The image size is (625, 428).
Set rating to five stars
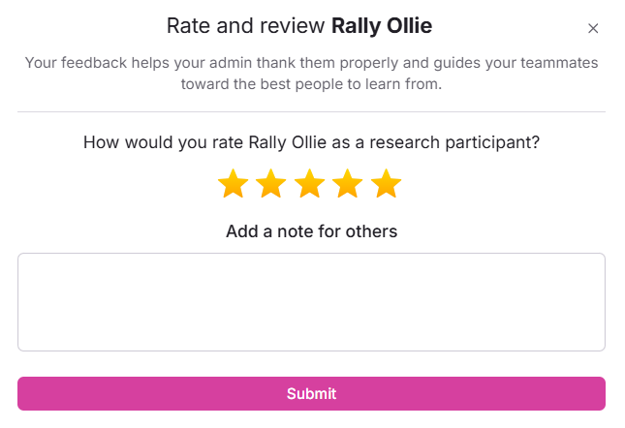click(x=386, y=183)
